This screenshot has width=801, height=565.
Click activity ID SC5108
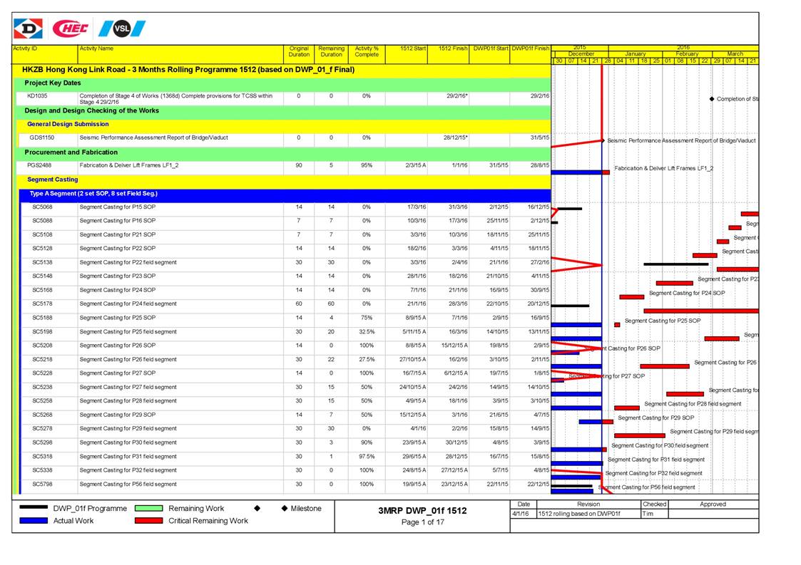click(42, 235)
